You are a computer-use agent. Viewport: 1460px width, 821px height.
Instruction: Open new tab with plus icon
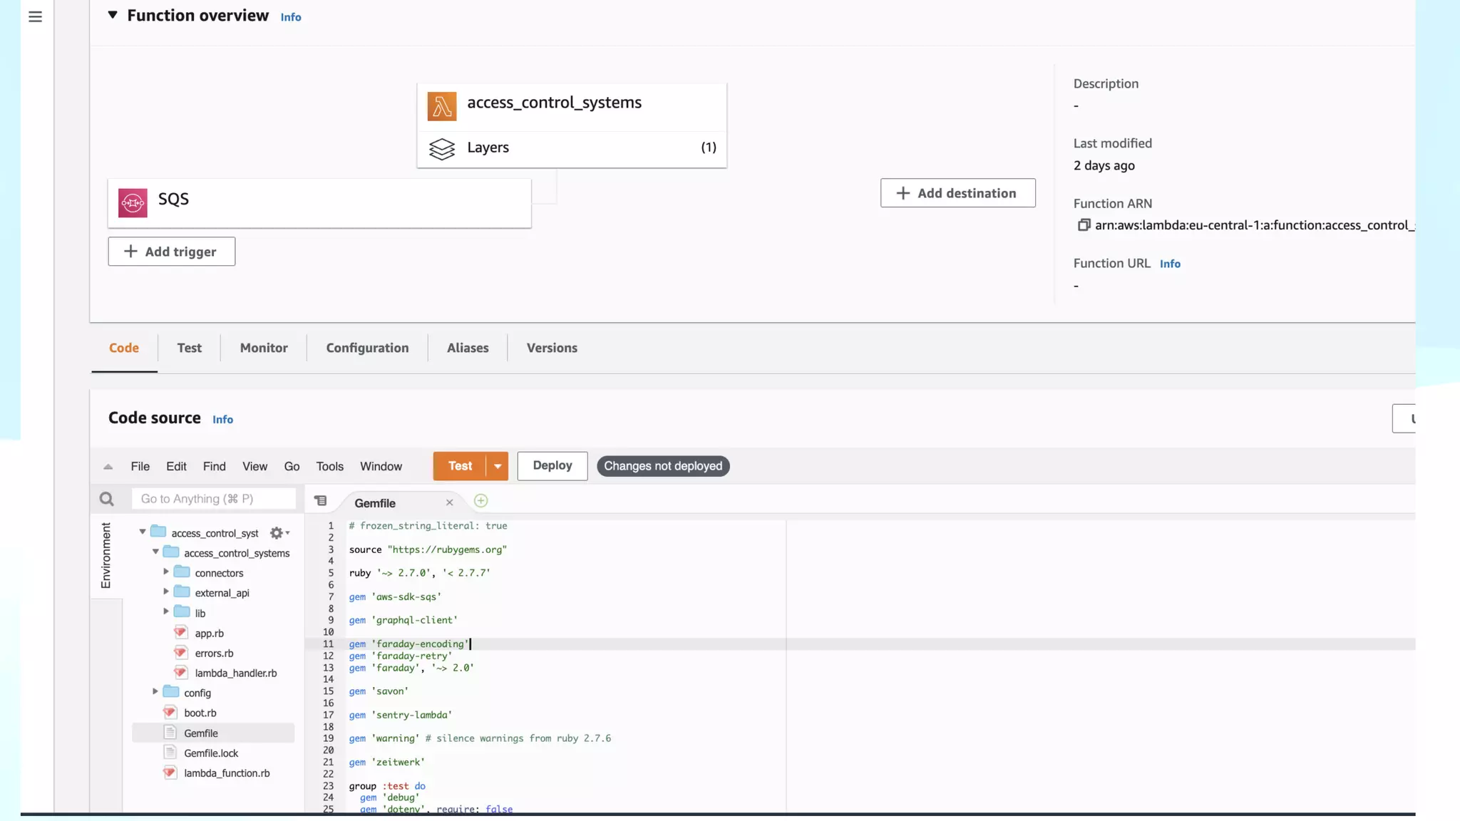pyautogui.click(x=481, y=501)
